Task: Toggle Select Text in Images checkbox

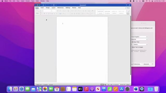Action: [x=137, y=47]
